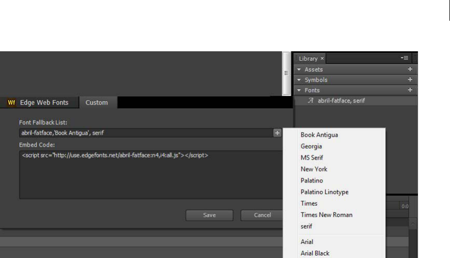Switch to the Edge Web Fonts tab

click(39, 103)
